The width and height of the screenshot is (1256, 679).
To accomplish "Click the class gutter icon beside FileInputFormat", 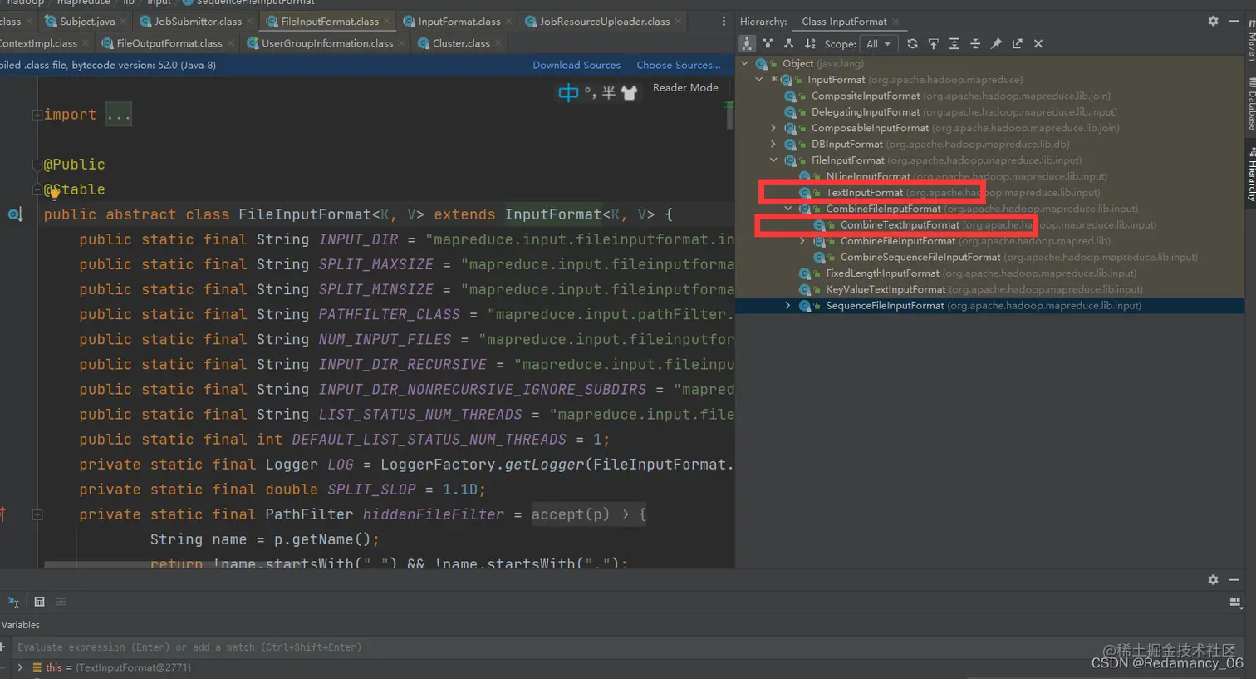I will coord(15,214).
